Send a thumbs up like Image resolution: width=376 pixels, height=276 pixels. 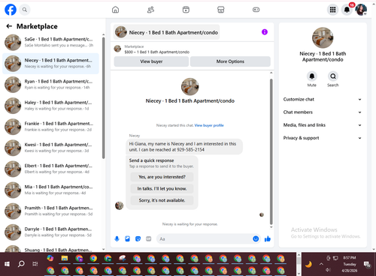point(268,238)
